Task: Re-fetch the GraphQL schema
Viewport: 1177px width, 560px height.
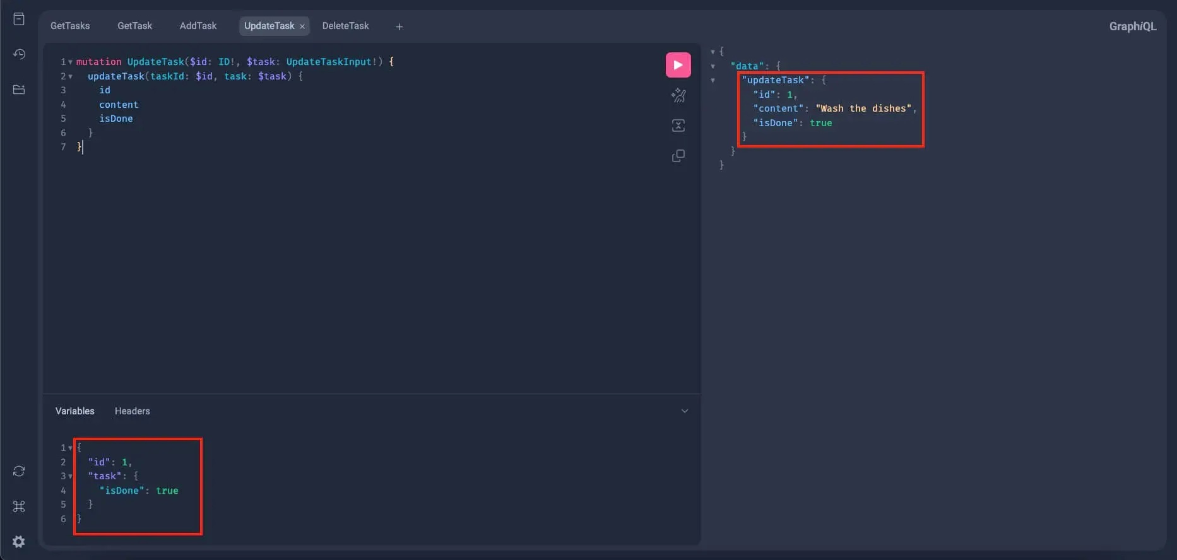Action: click(19, 471)
